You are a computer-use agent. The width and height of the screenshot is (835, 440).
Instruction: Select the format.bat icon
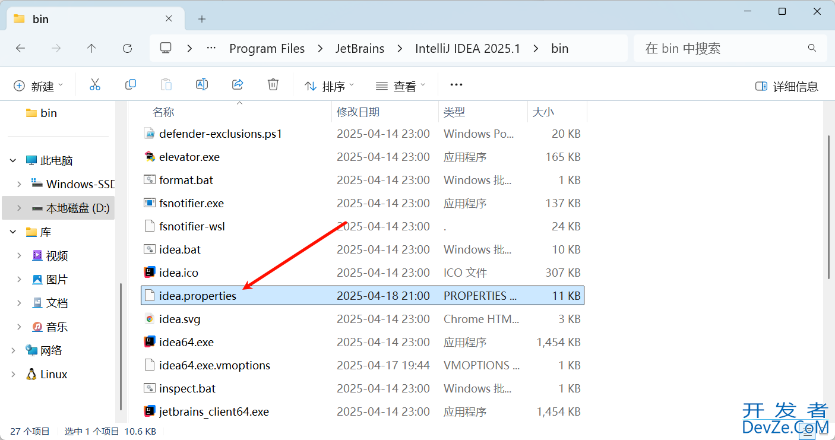click(150, 180)
